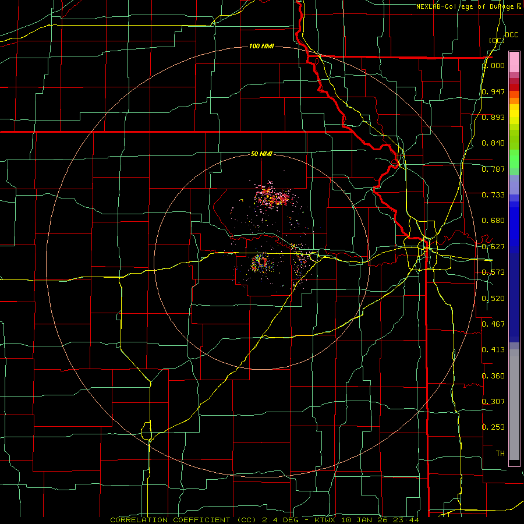This screenshot has height=524, width=524.
Task: Click the 0.627 scale value
Action: point(493,247)
